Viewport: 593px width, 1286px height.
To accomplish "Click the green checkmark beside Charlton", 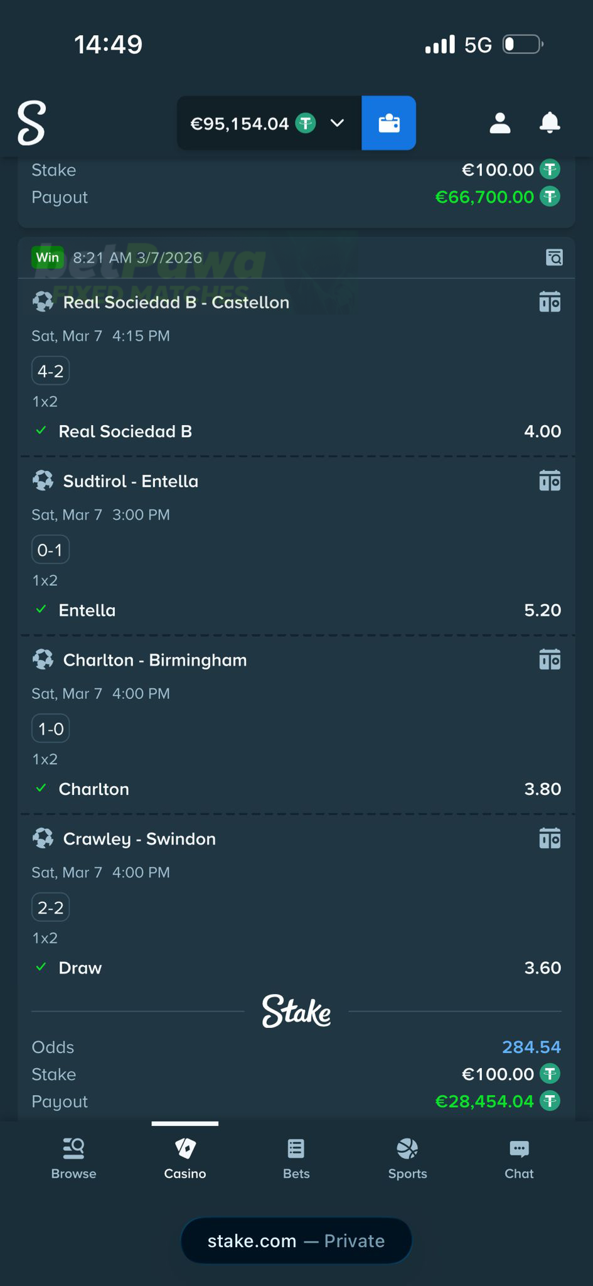I will tap(41, 788).
